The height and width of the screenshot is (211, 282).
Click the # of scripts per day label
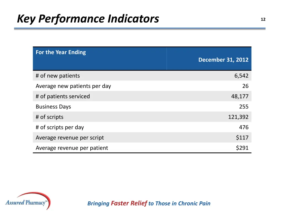60,127
